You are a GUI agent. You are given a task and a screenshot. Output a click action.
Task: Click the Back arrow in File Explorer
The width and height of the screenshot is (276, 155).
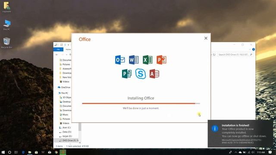click(56, 55)
